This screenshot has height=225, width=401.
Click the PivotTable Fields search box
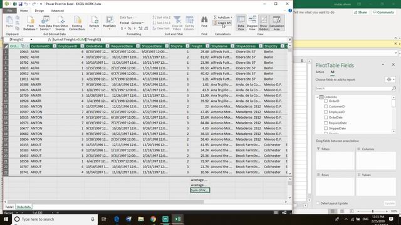353,88
